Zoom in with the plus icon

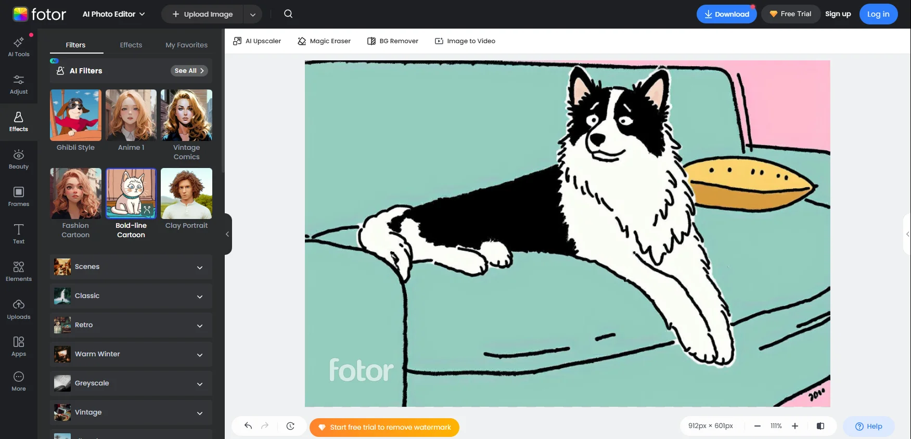795,426
